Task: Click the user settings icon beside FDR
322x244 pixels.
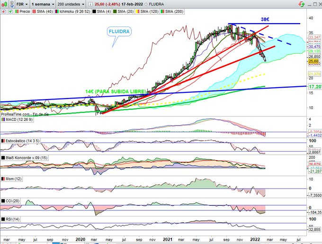Action: point(12,4)
